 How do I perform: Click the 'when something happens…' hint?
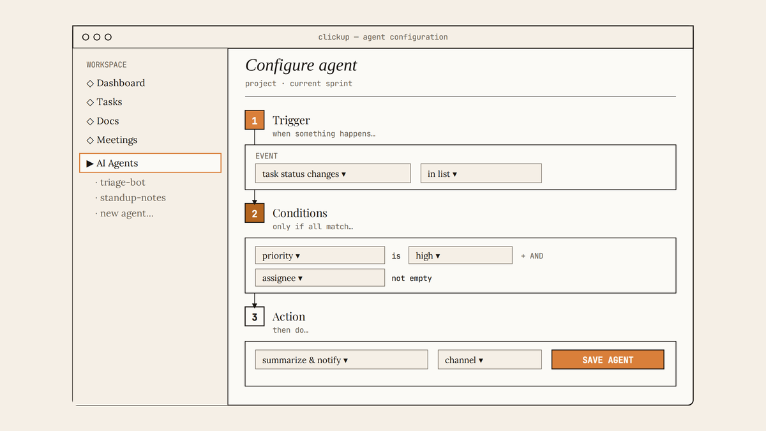point(324,134)
